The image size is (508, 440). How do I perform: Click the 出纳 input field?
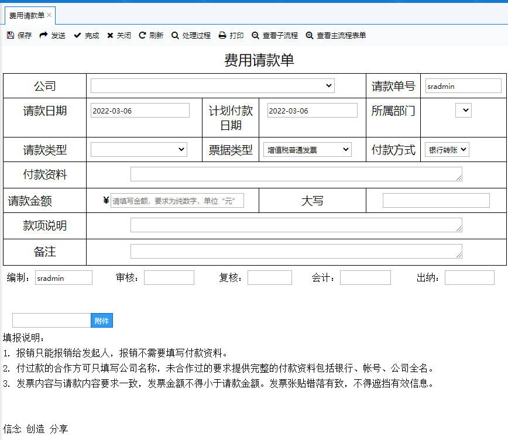coord(470,278)
